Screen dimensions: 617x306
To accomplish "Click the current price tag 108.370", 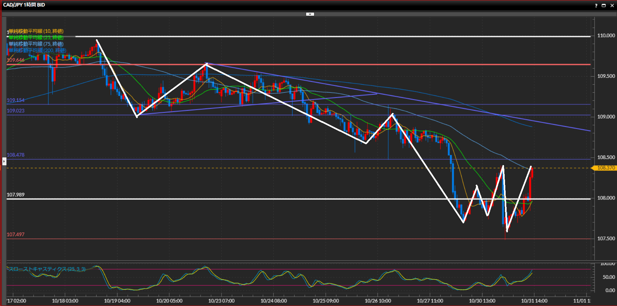I will pos(605,168).
